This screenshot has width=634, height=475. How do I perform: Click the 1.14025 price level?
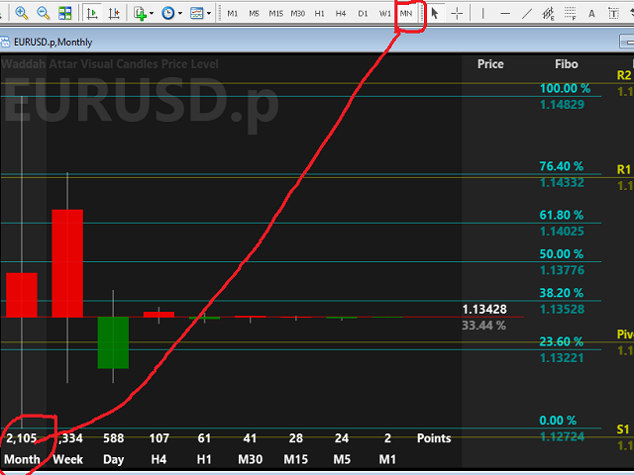tap(562, 232)
